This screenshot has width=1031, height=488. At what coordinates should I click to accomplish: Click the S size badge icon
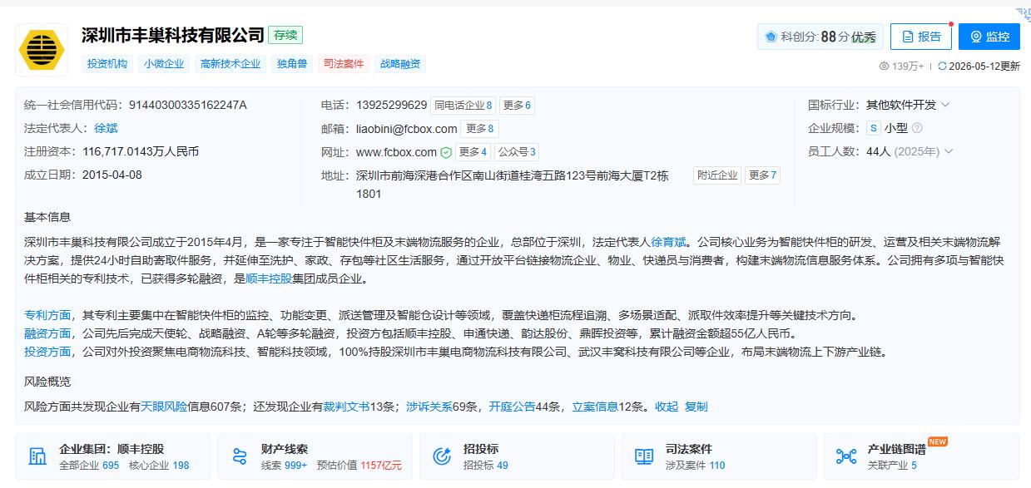(873, 128)
